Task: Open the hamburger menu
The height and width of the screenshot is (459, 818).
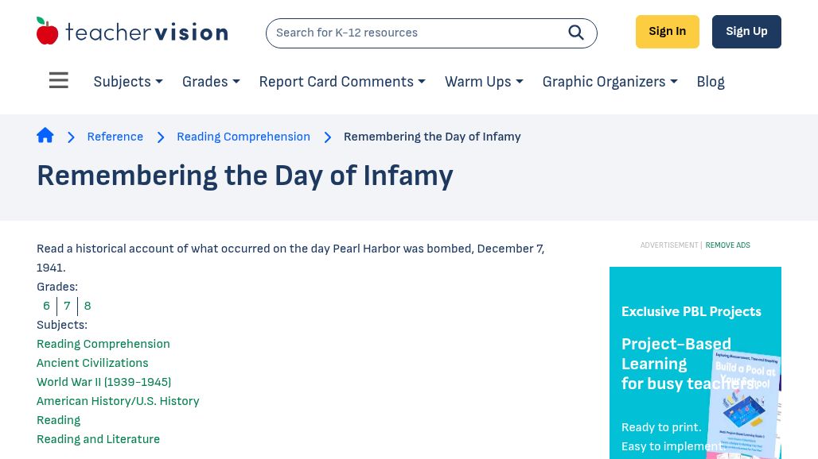Action: pos(59,81)
